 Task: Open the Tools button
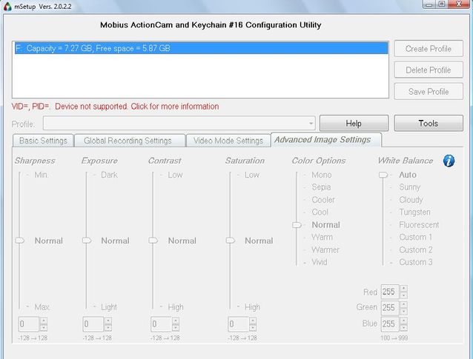[429, 123]
